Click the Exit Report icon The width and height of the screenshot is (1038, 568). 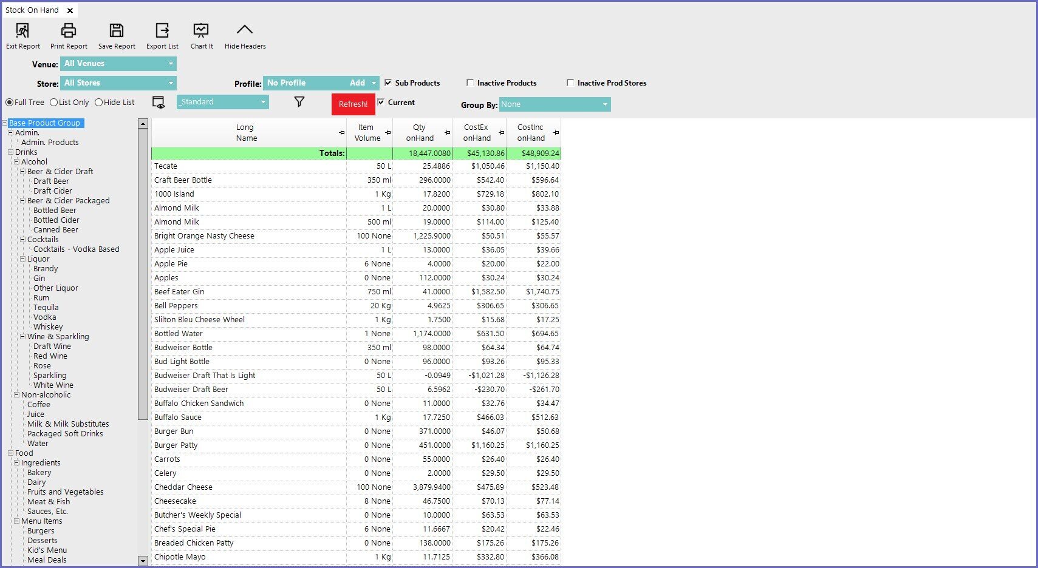point(22,31)
